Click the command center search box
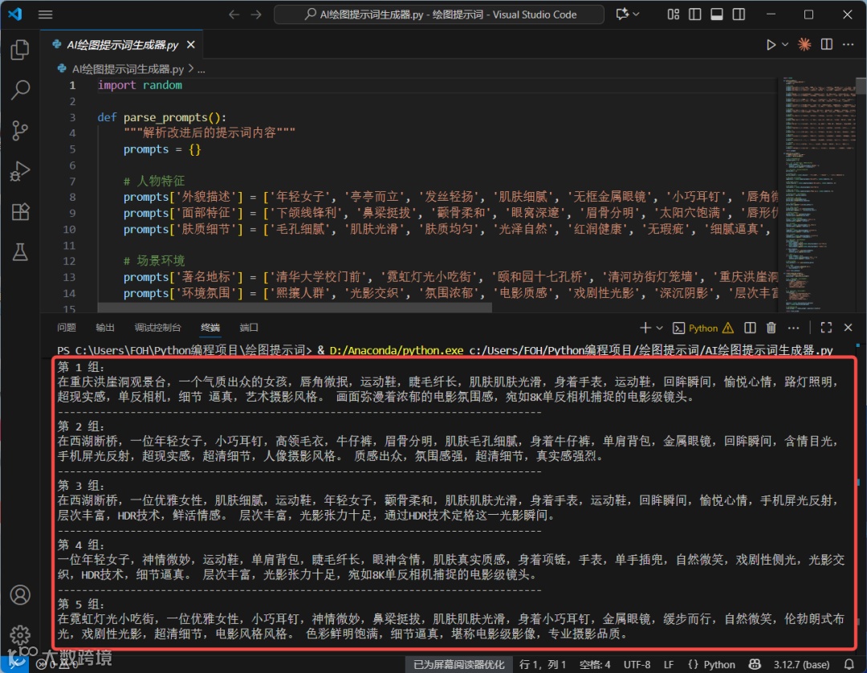The width and height of the screenshot is (867, 673). point(439,14)
